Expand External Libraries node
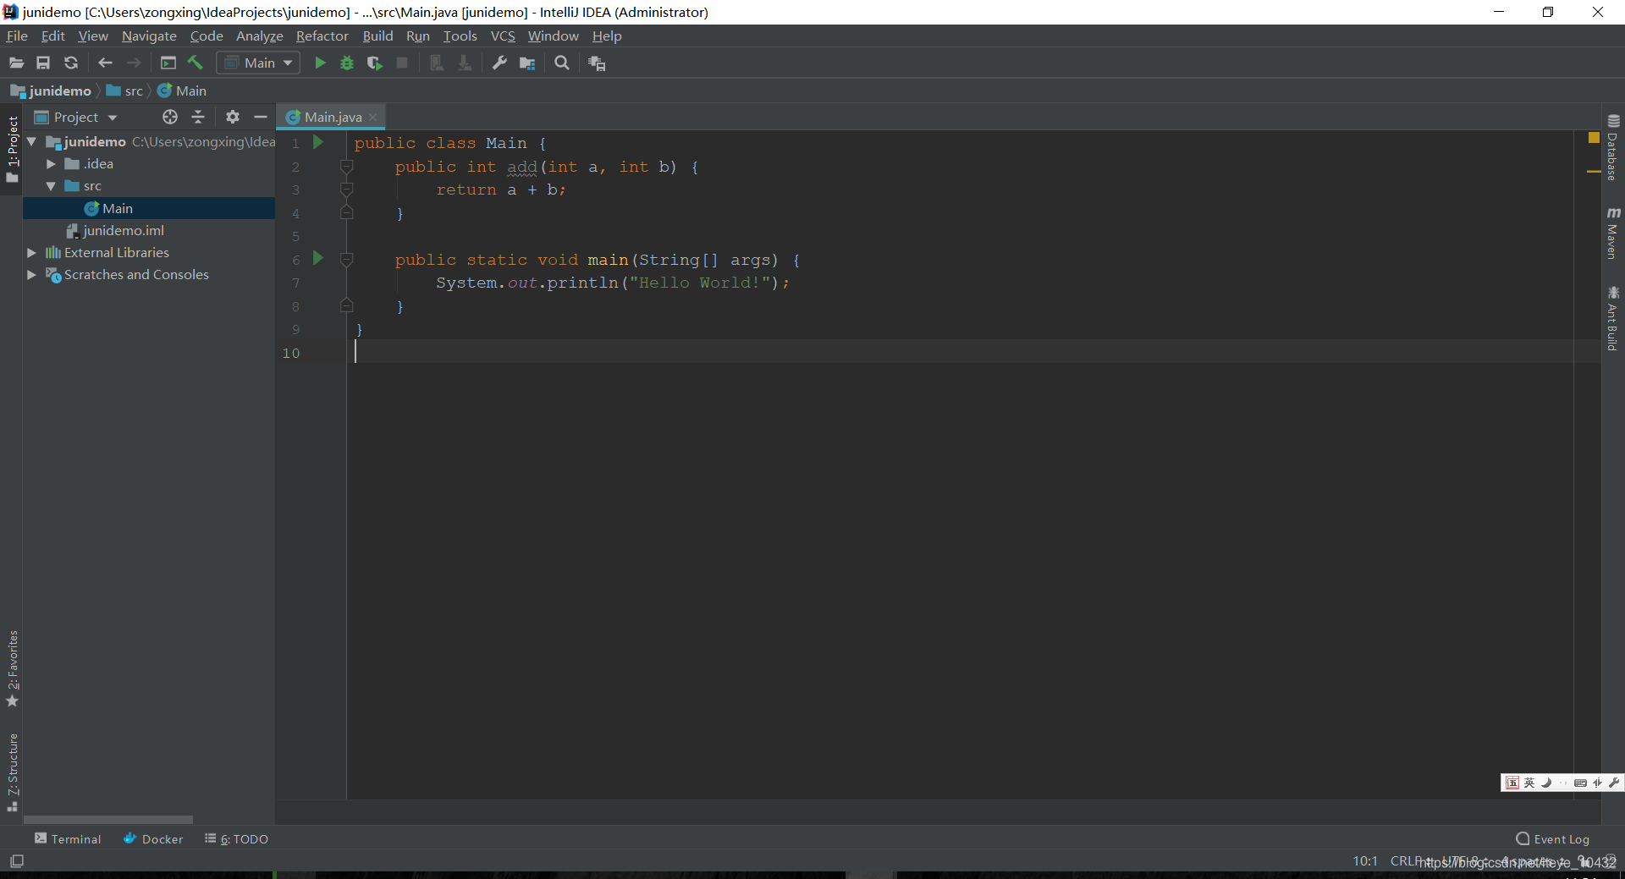The image size is (1625, 879). click(x=31, y=252)
